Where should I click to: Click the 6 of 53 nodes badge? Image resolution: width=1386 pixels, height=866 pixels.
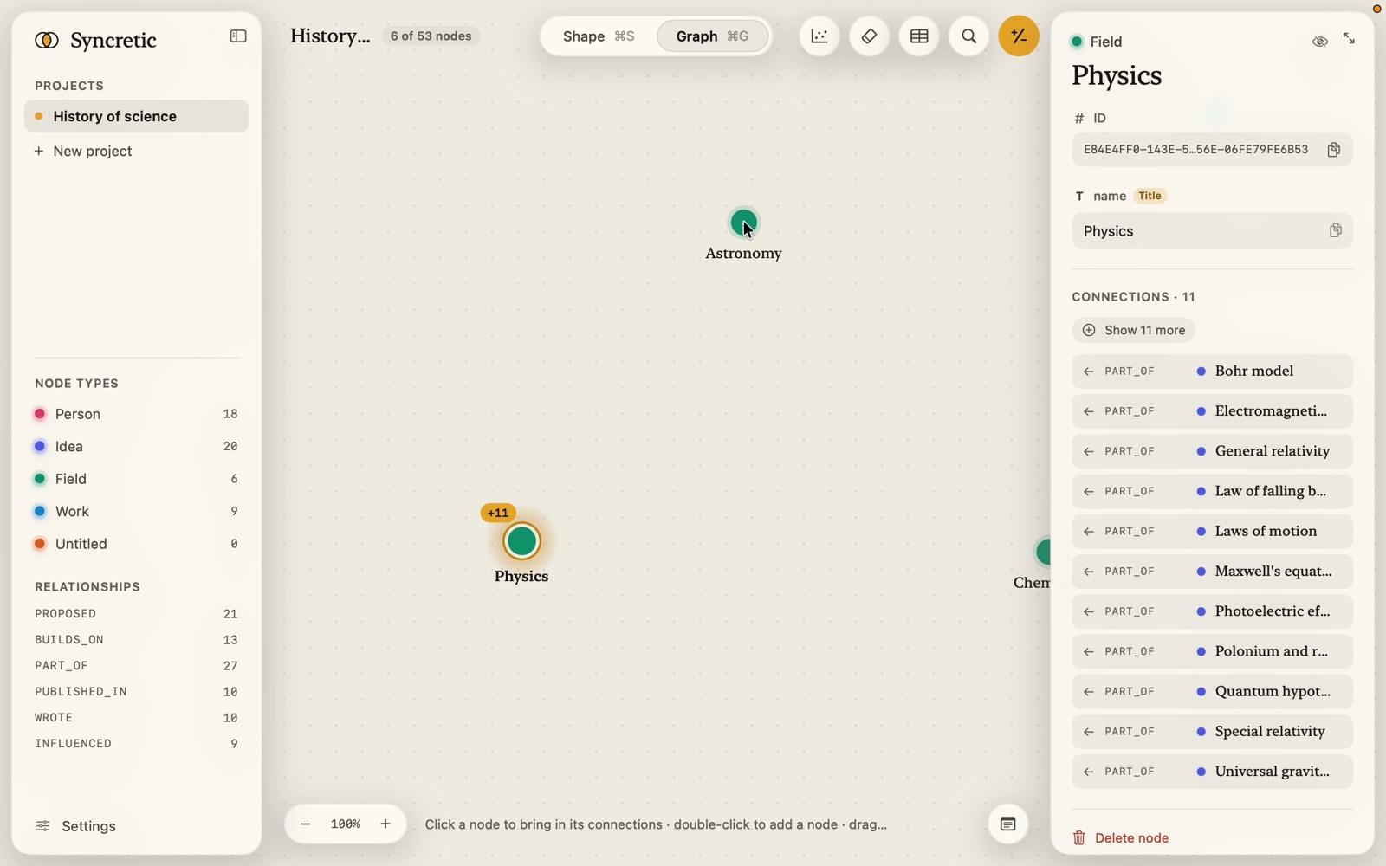coord(431,36)
